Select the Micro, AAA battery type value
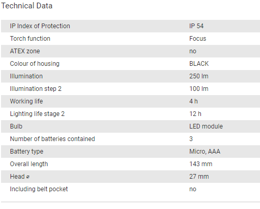This screenshot has width=260, height=209. point(205,152)
